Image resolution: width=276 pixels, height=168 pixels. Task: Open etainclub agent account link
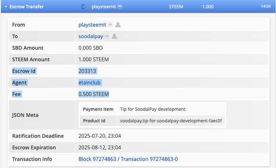point(89,82)
